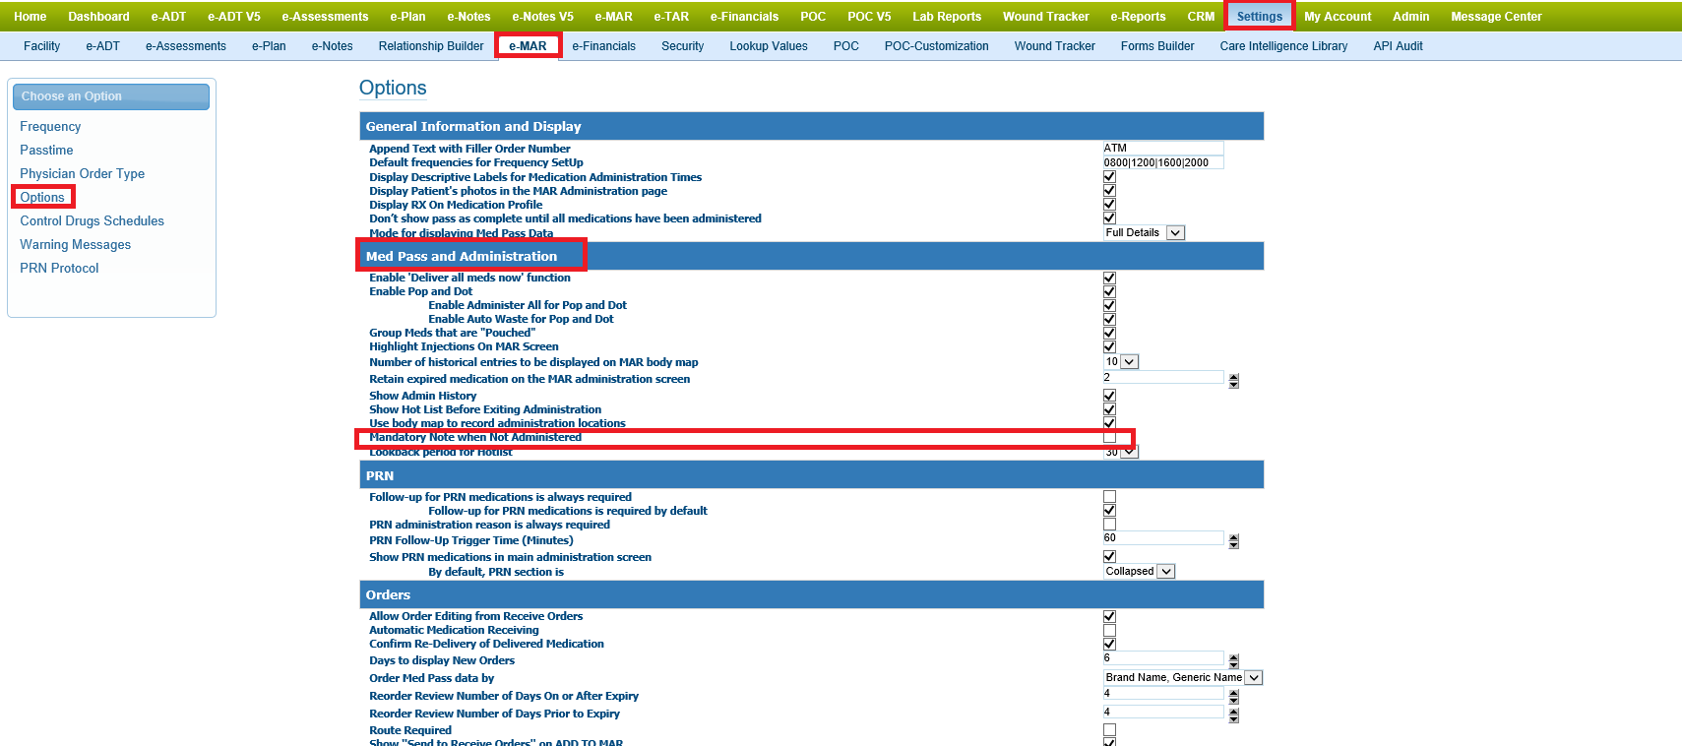Go to e-MAR settings sub-tab
The height and width of the screenshot is (746, 1682).
coord(528,46)
